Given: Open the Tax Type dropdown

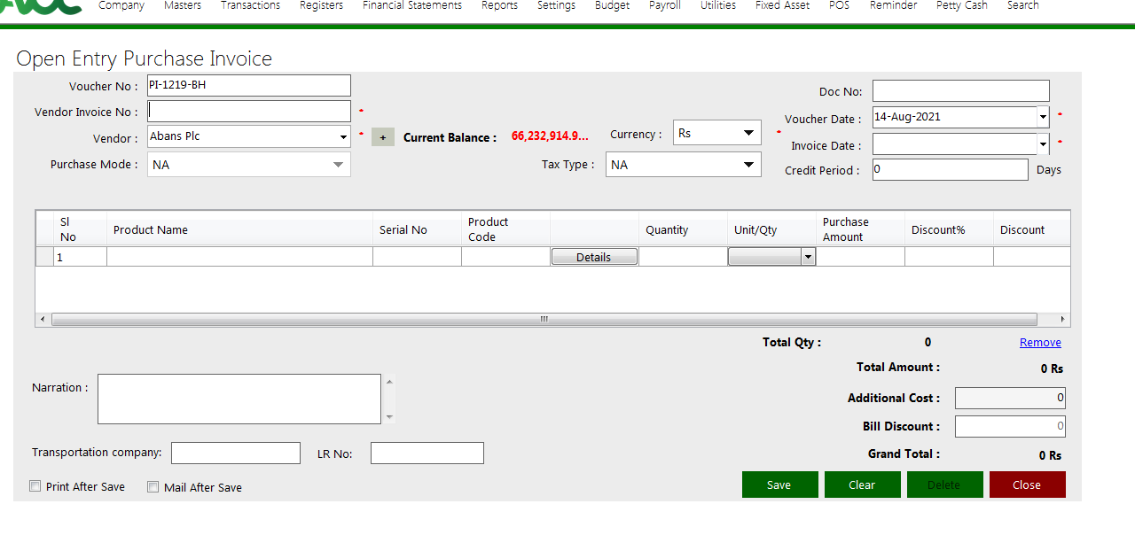Looking at the screenshot, I should point(749,165).
